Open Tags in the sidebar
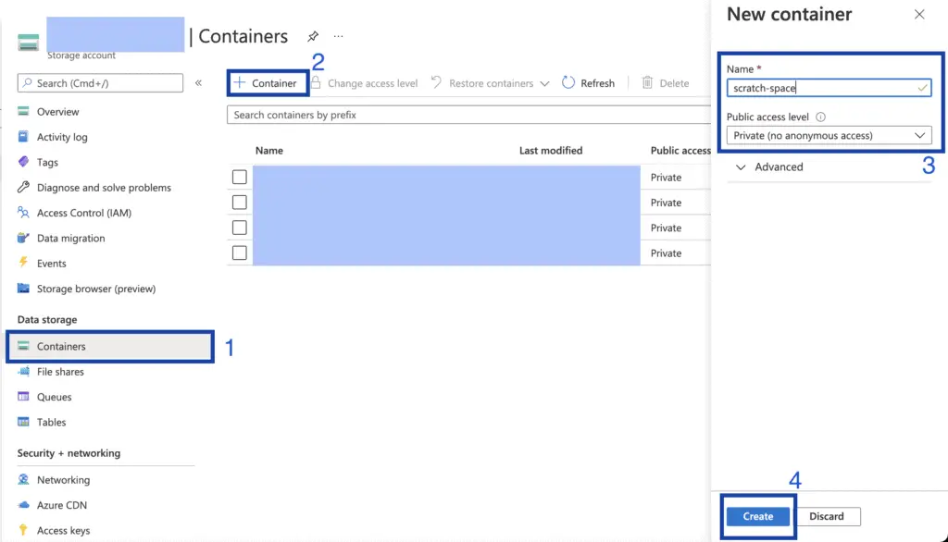The height and width of the screenshot is (542, 948). tap(47, 163)
